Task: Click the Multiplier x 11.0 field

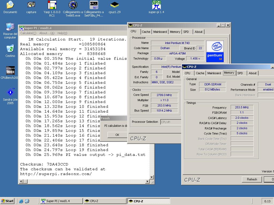Action: click(x=164, y=100)
